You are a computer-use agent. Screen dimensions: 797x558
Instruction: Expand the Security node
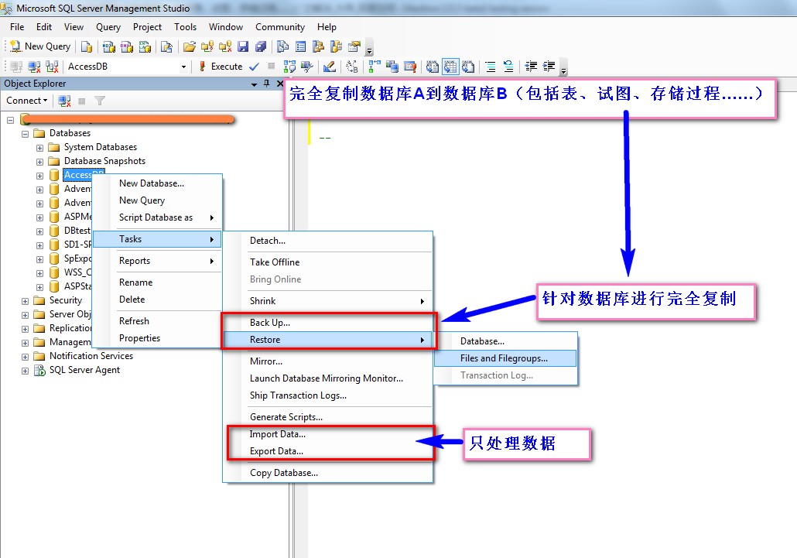(26, 300)
